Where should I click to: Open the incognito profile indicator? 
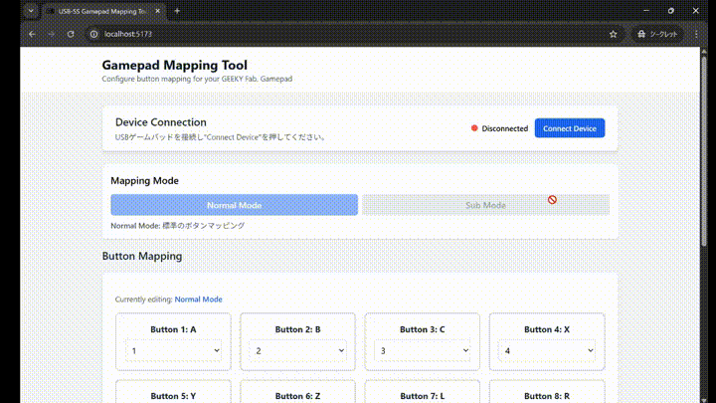pyautogui.click(x=657, y=34)
